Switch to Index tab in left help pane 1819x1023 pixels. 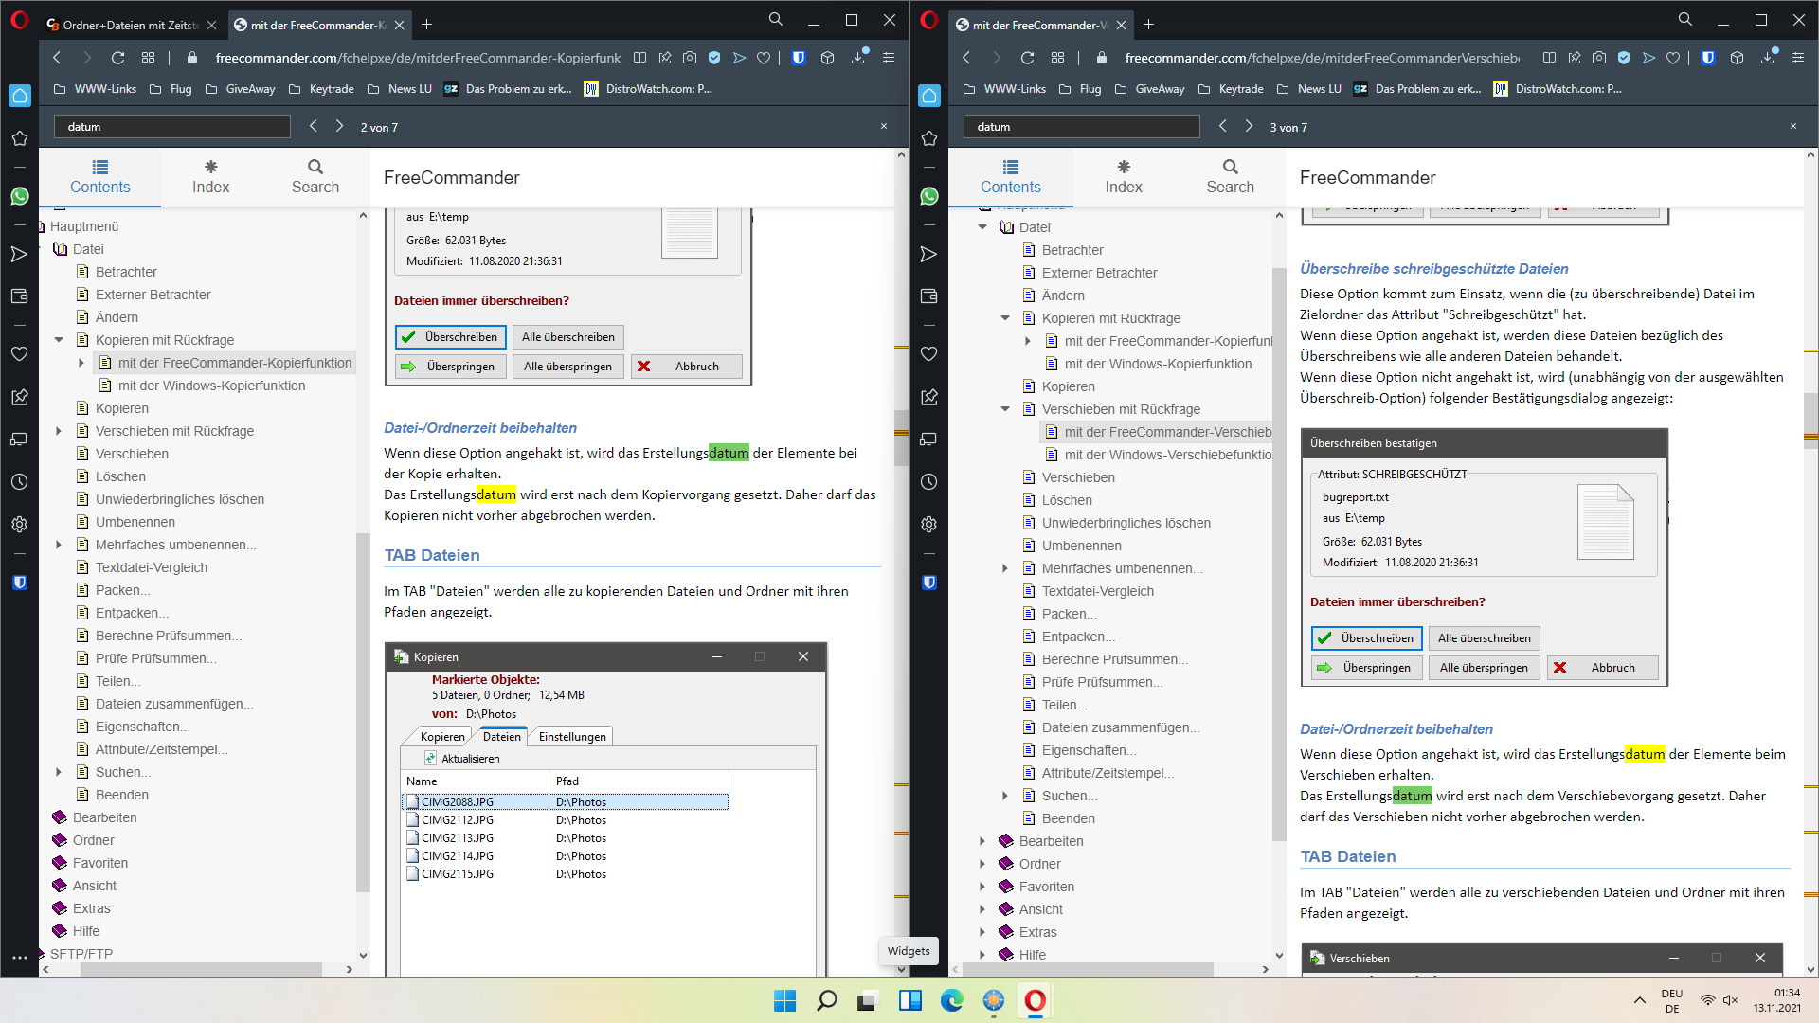tap(210, 176)
